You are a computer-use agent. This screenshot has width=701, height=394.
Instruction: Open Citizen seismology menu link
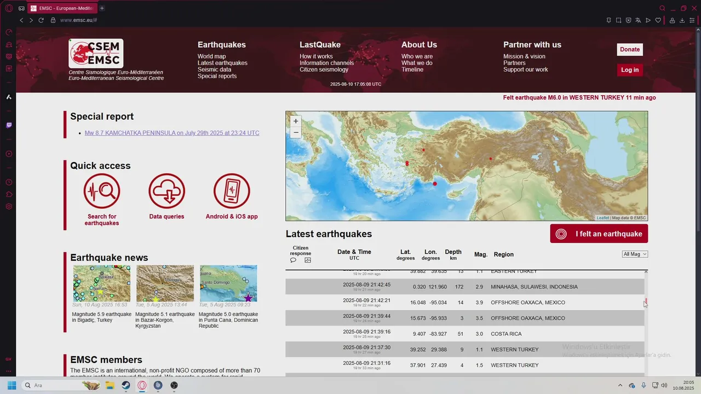tap(324, 69)
